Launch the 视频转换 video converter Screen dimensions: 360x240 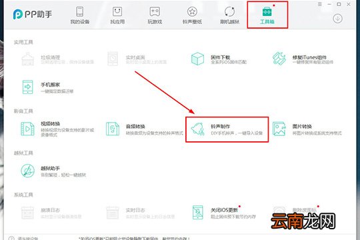(57, 129)
